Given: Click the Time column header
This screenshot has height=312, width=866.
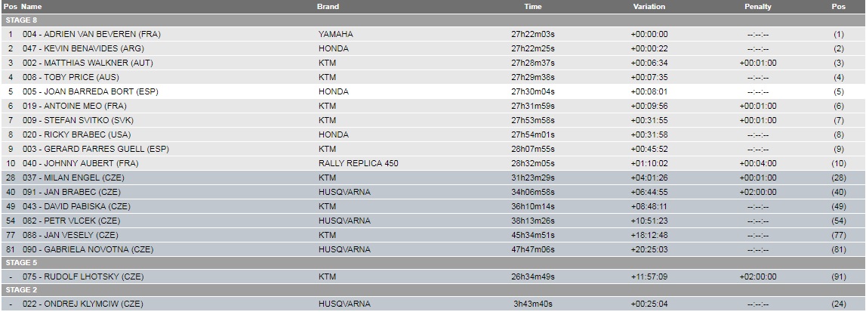Looking at the screenshot, I should click(533, 7).
